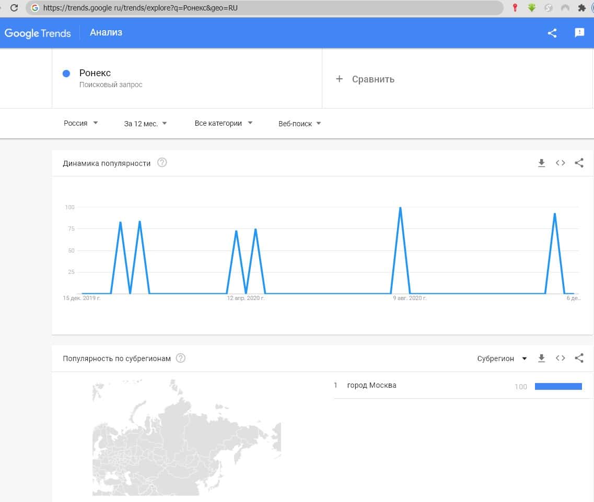Screen dimensions: 594x502
Task: Download the subregion popularity data
Action: (x=541, y=358)
